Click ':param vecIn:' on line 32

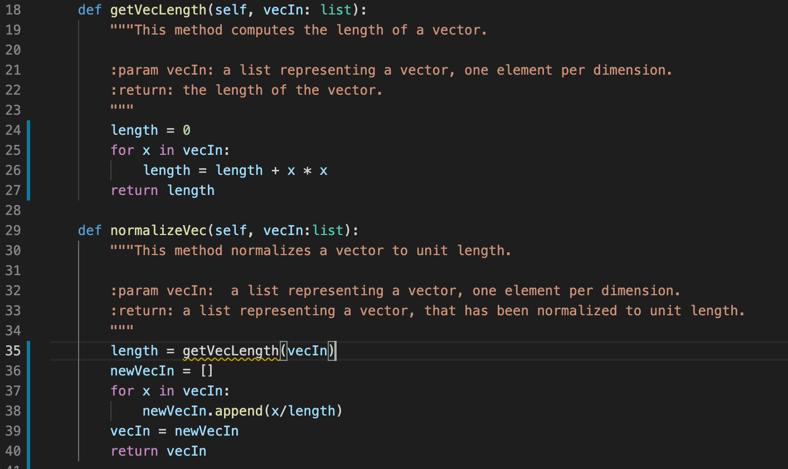pyautogui.click(x=162, y=291)
